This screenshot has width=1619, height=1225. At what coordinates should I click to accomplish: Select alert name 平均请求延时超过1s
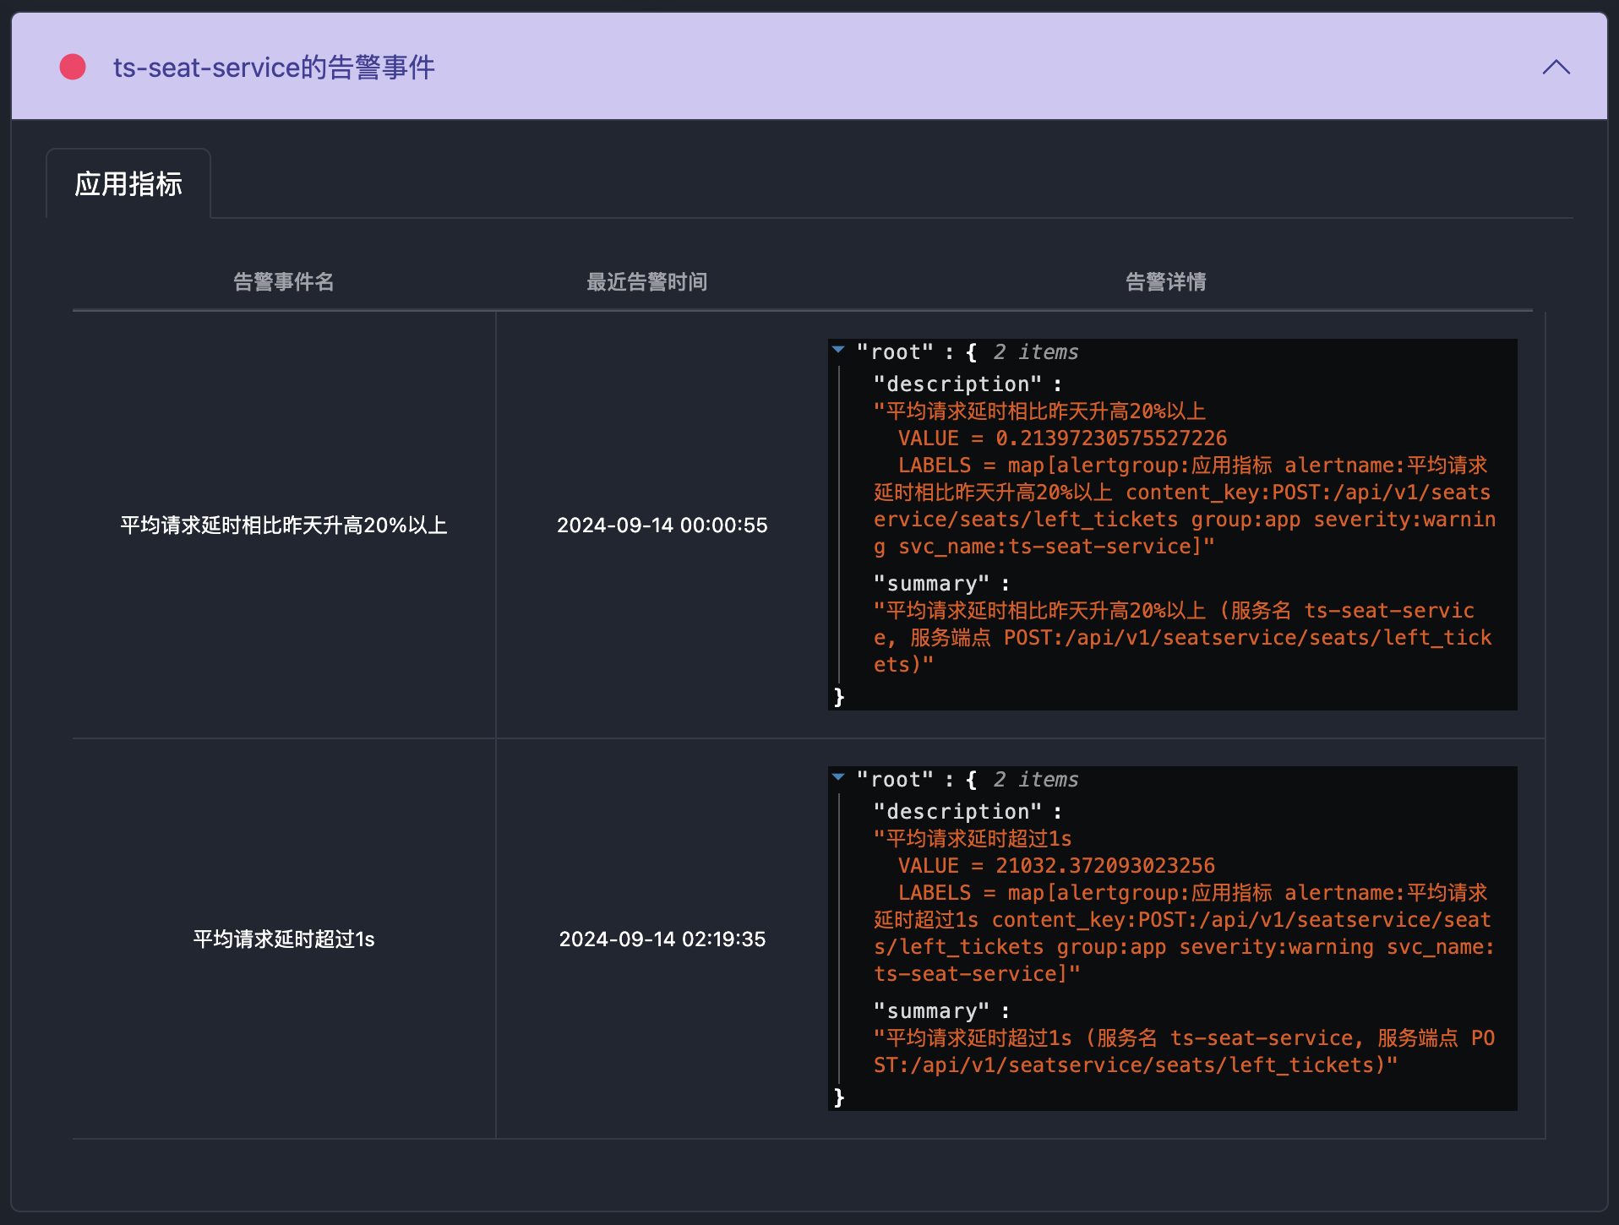click(284, 939)
